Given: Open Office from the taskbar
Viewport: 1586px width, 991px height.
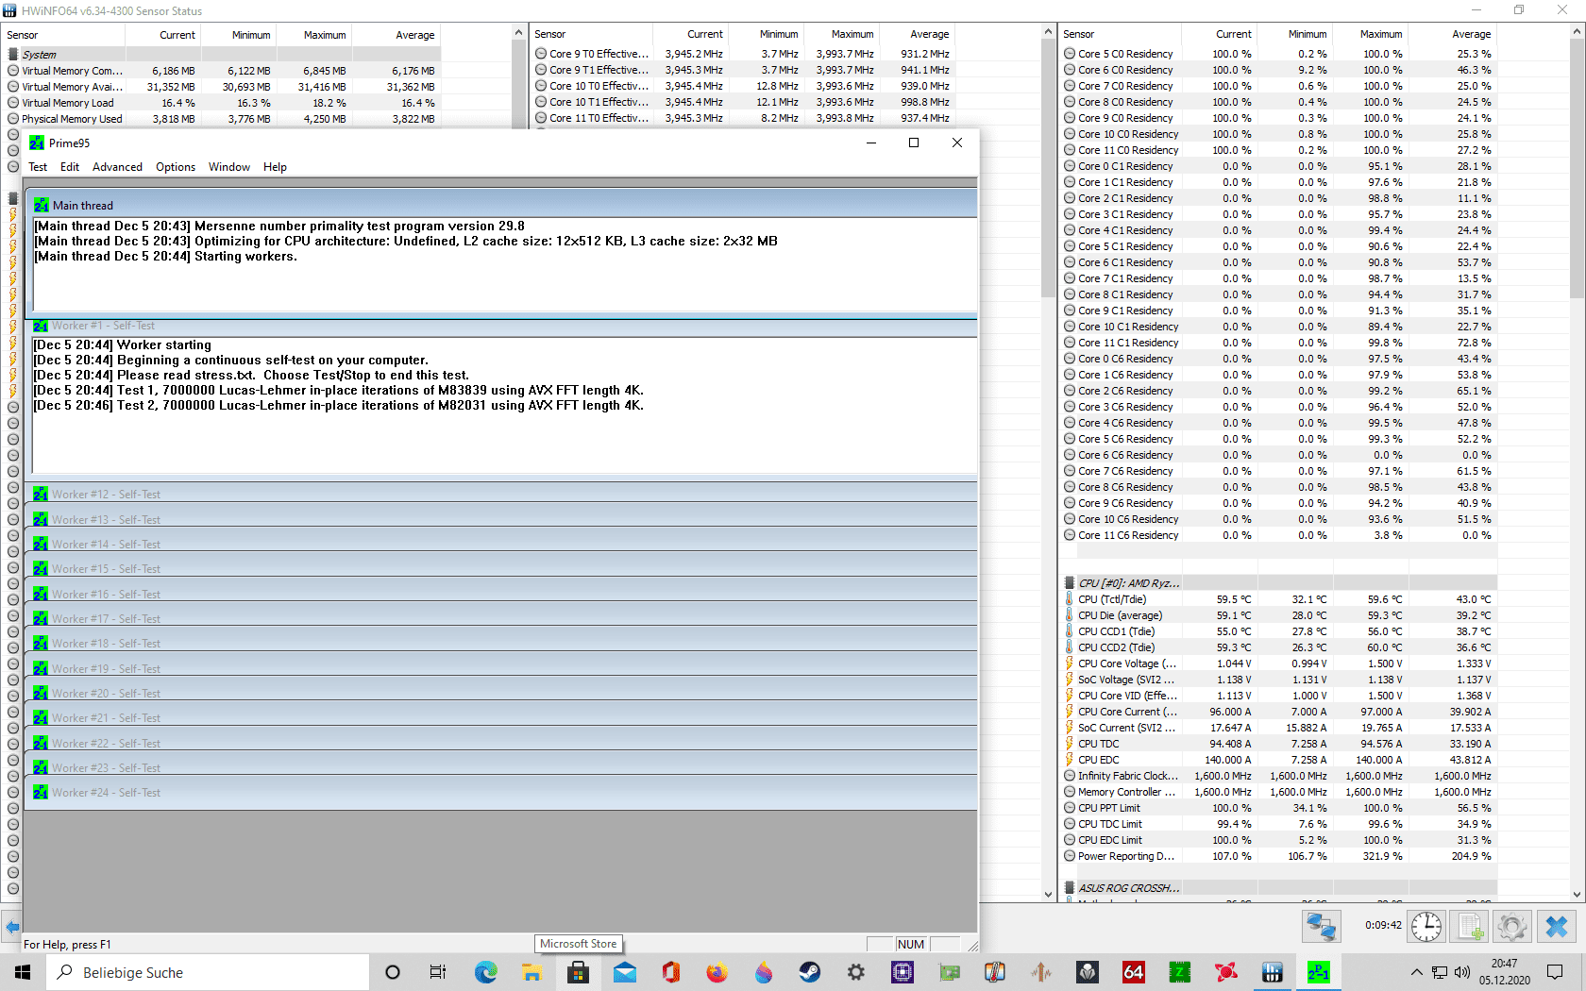Looking at the screenshot, I should tap(670, 972).
